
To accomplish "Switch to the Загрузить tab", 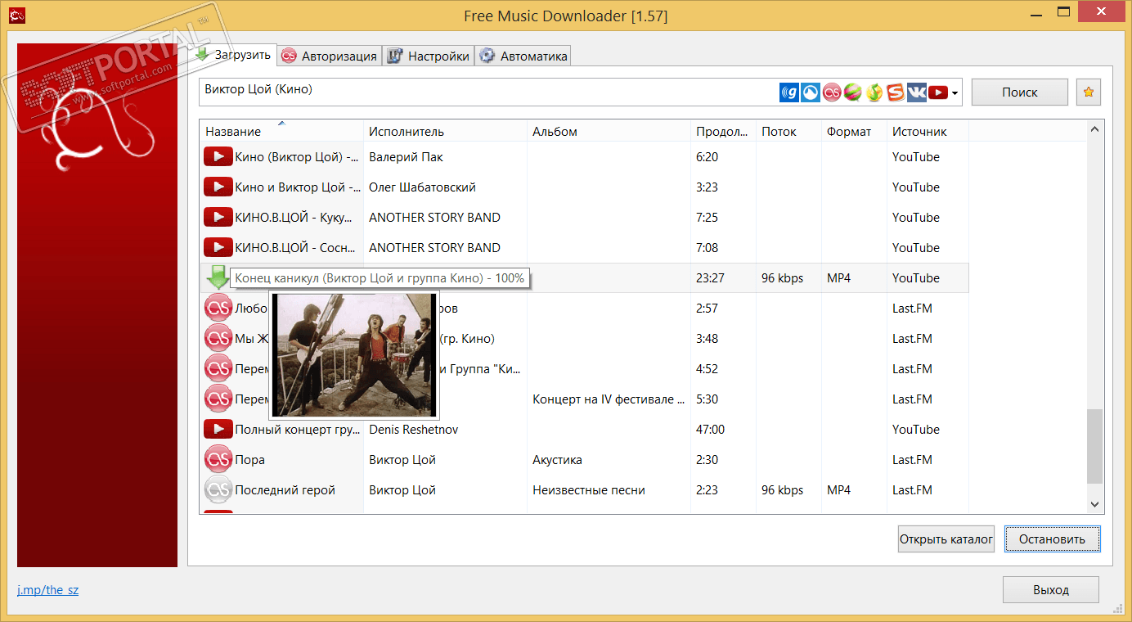I will tap(233, 55).
